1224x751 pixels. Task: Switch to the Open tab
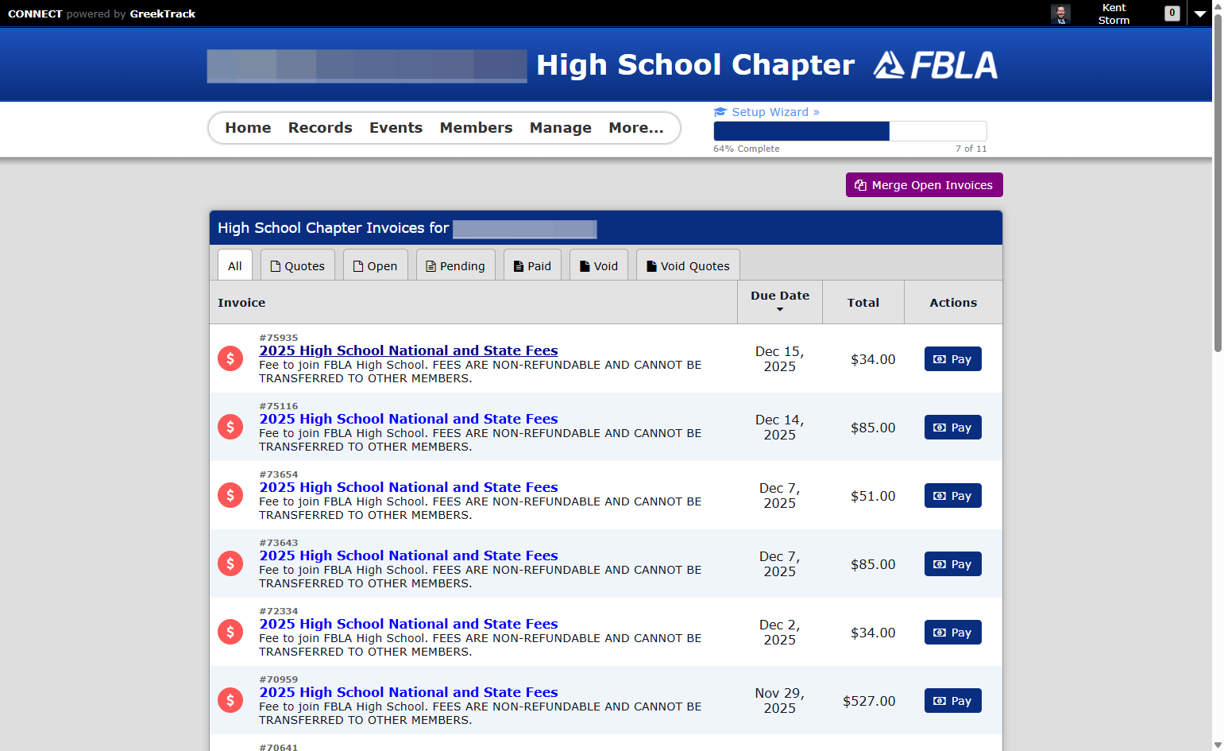(376, 265)
